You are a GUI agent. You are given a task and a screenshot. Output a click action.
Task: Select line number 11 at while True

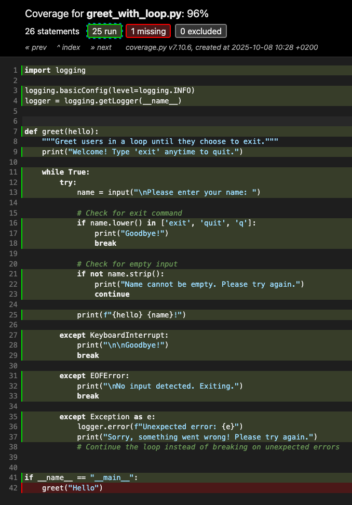point(13,172)
